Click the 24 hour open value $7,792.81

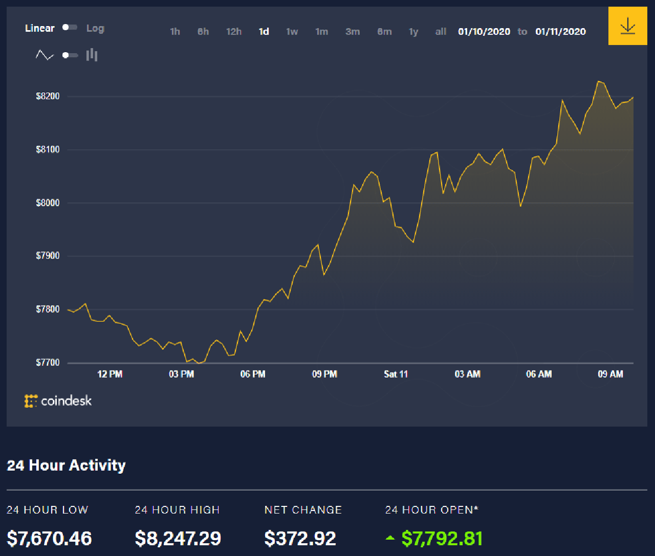tap(442, 539)
